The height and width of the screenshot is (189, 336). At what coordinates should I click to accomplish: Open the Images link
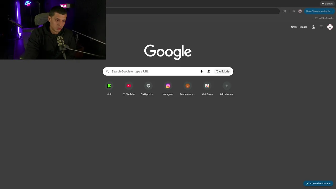pyautogui.click(x=303, y=27)
